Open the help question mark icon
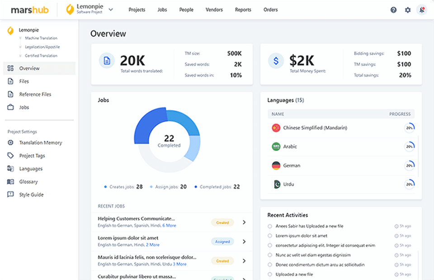Image resolution: width=434 pixels, height=280 pixels. click(393, 10)
